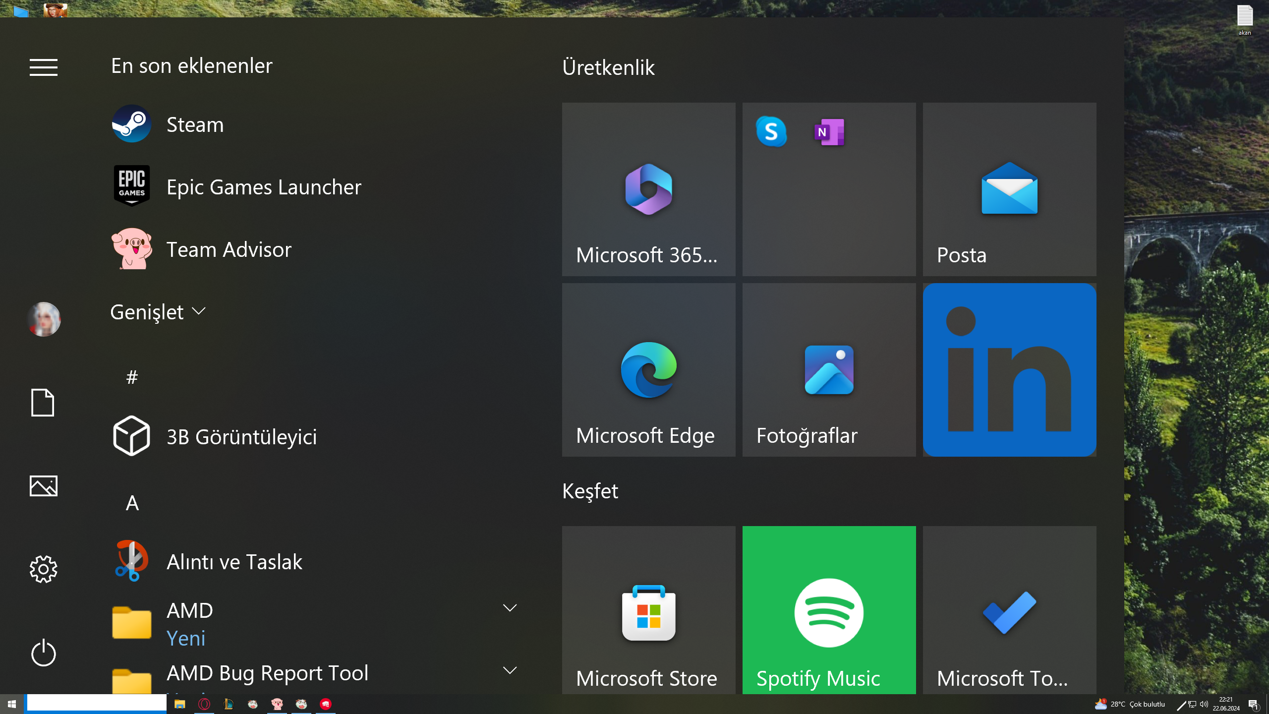Open File Explorer from the taskbar
The width and height of the screenshot is (1269, 714).
[179, 704]
